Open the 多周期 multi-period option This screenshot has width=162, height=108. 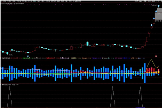click(x=75, y=1)
